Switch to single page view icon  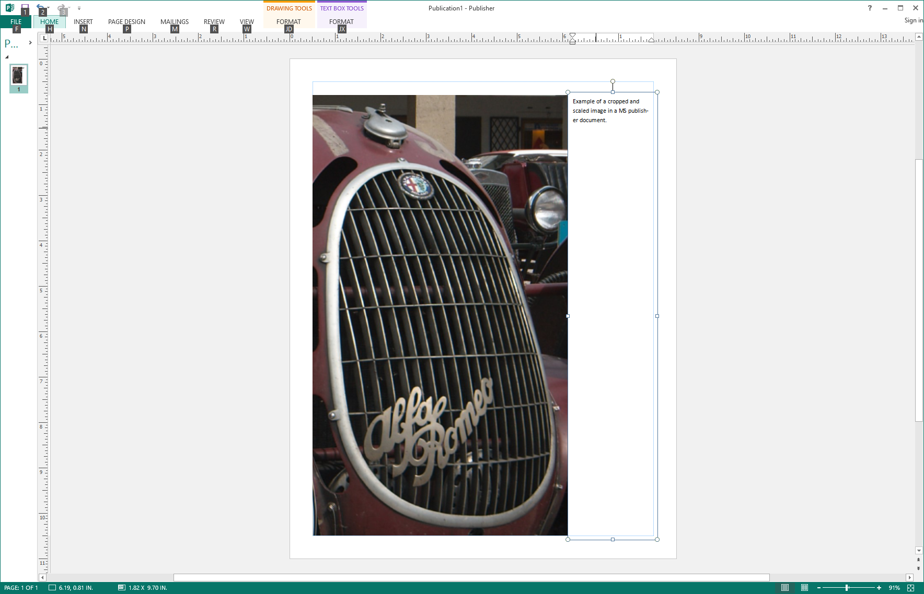click(x=784, y=588)
